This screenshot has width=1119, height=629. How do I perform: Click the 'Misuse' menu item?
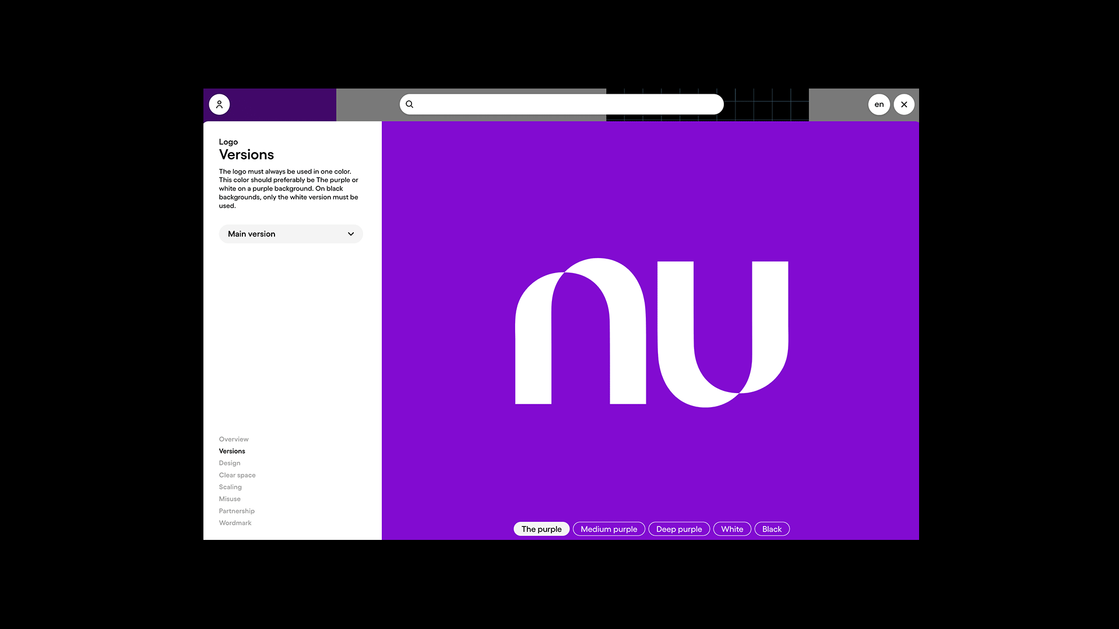[230, 499]
